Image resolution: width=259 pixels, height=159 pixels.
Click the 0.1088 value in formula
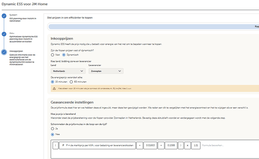click(171, 145)
